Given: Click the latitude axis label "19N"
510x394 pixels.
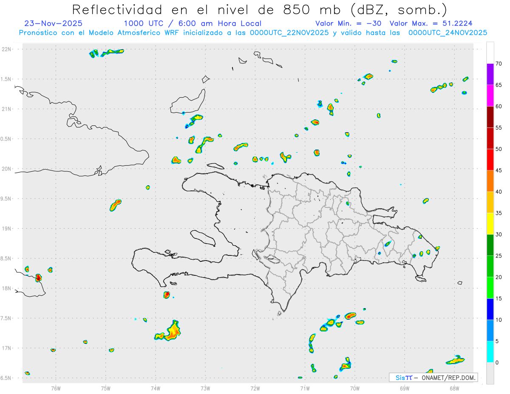Looking at the screenshot, I should pos(7,229).
